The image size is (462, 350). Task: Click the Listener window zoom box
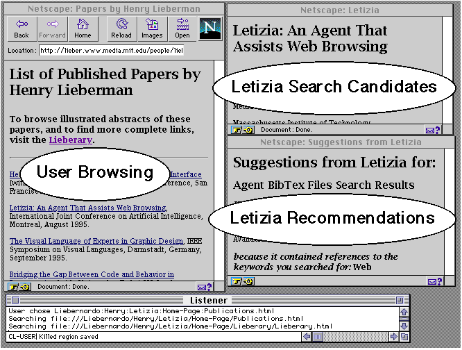click(x=399, y=299)
